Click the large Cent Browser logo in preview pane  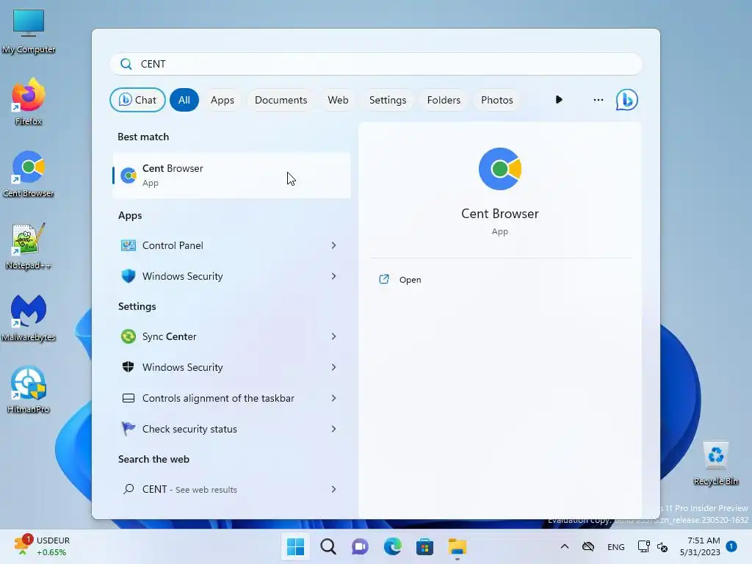tap(499, 169)
